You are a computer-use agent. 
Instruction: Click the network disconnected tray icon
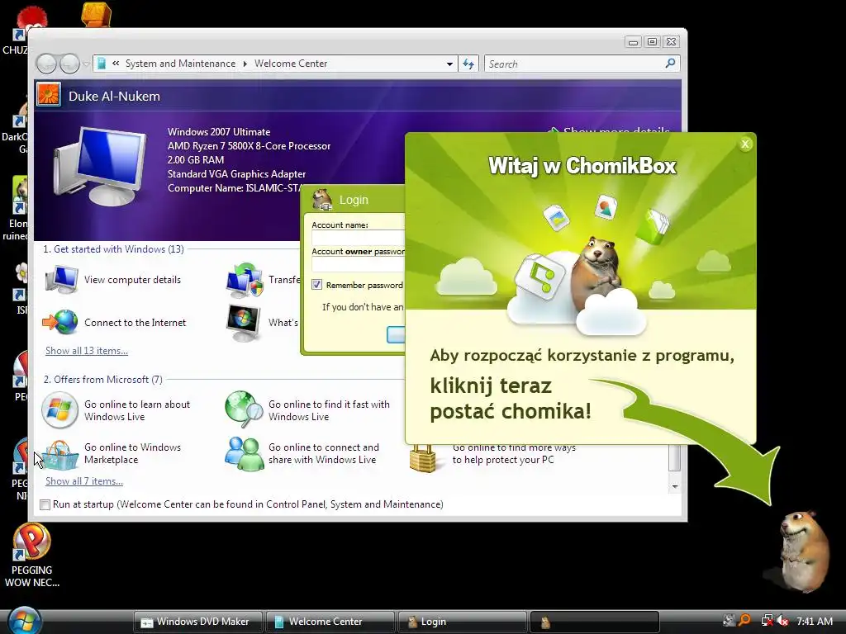(x=767, y=621)
